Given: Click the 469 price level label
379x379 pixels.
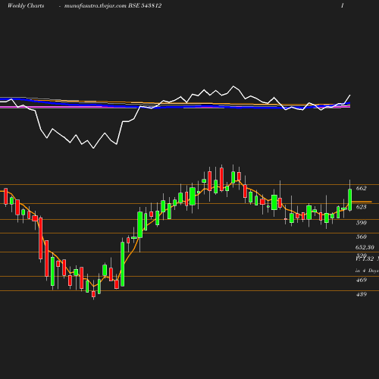Looking at the screenshot, I should (361, 280).
